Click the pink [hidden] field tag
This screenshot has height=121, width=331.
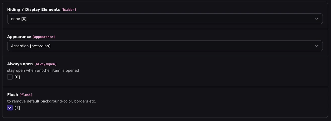68,10
